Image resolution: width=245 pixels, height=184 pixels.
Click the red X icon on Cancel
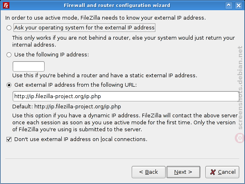click(x=213, y=172)
